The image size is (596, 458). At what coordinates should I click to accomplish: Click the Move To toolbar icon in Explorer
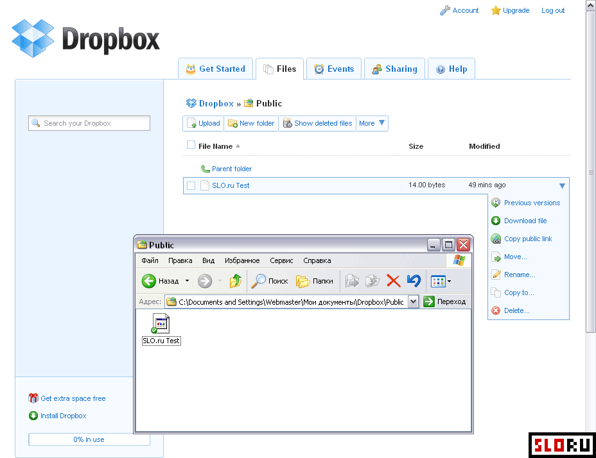352,281
